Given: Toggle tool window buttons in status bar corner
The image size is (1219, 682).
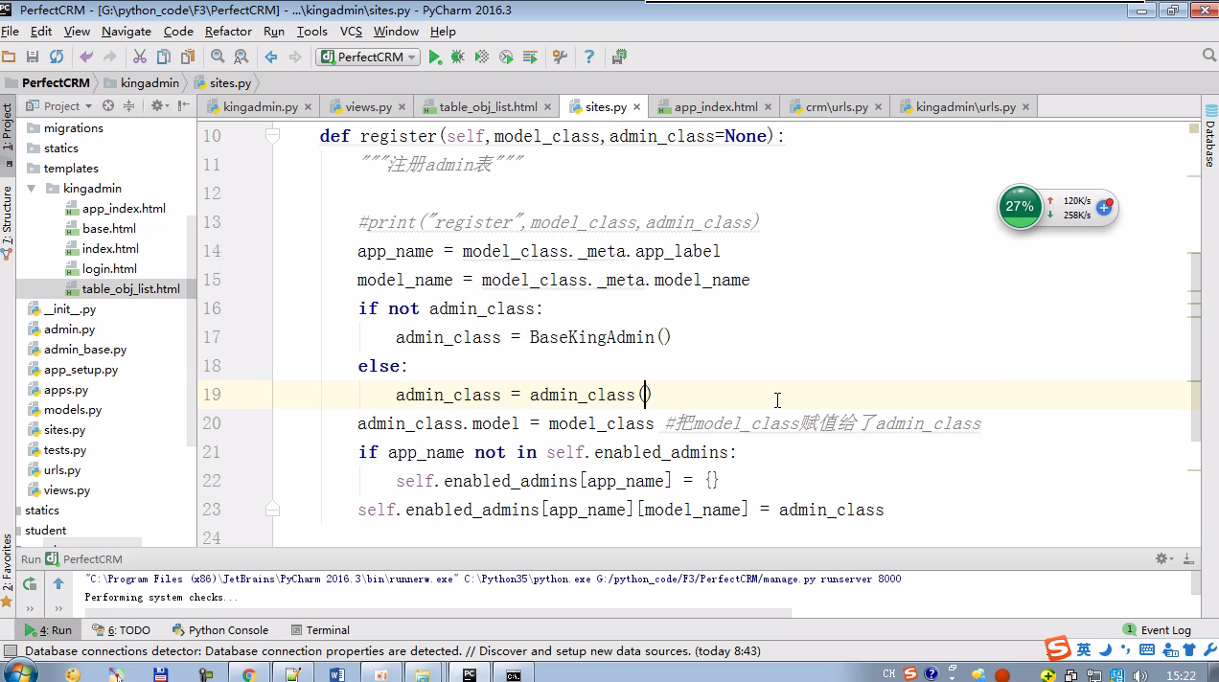Looking at the screenshot, I should pos(11,651).
